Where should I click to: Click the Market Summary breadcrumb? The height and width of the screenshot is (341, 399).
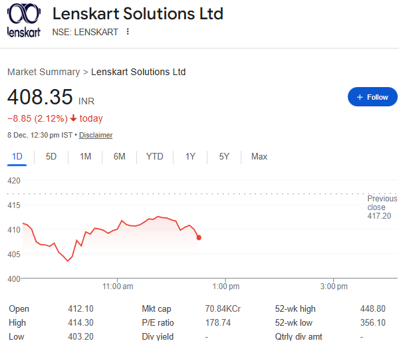pos(44,72)
